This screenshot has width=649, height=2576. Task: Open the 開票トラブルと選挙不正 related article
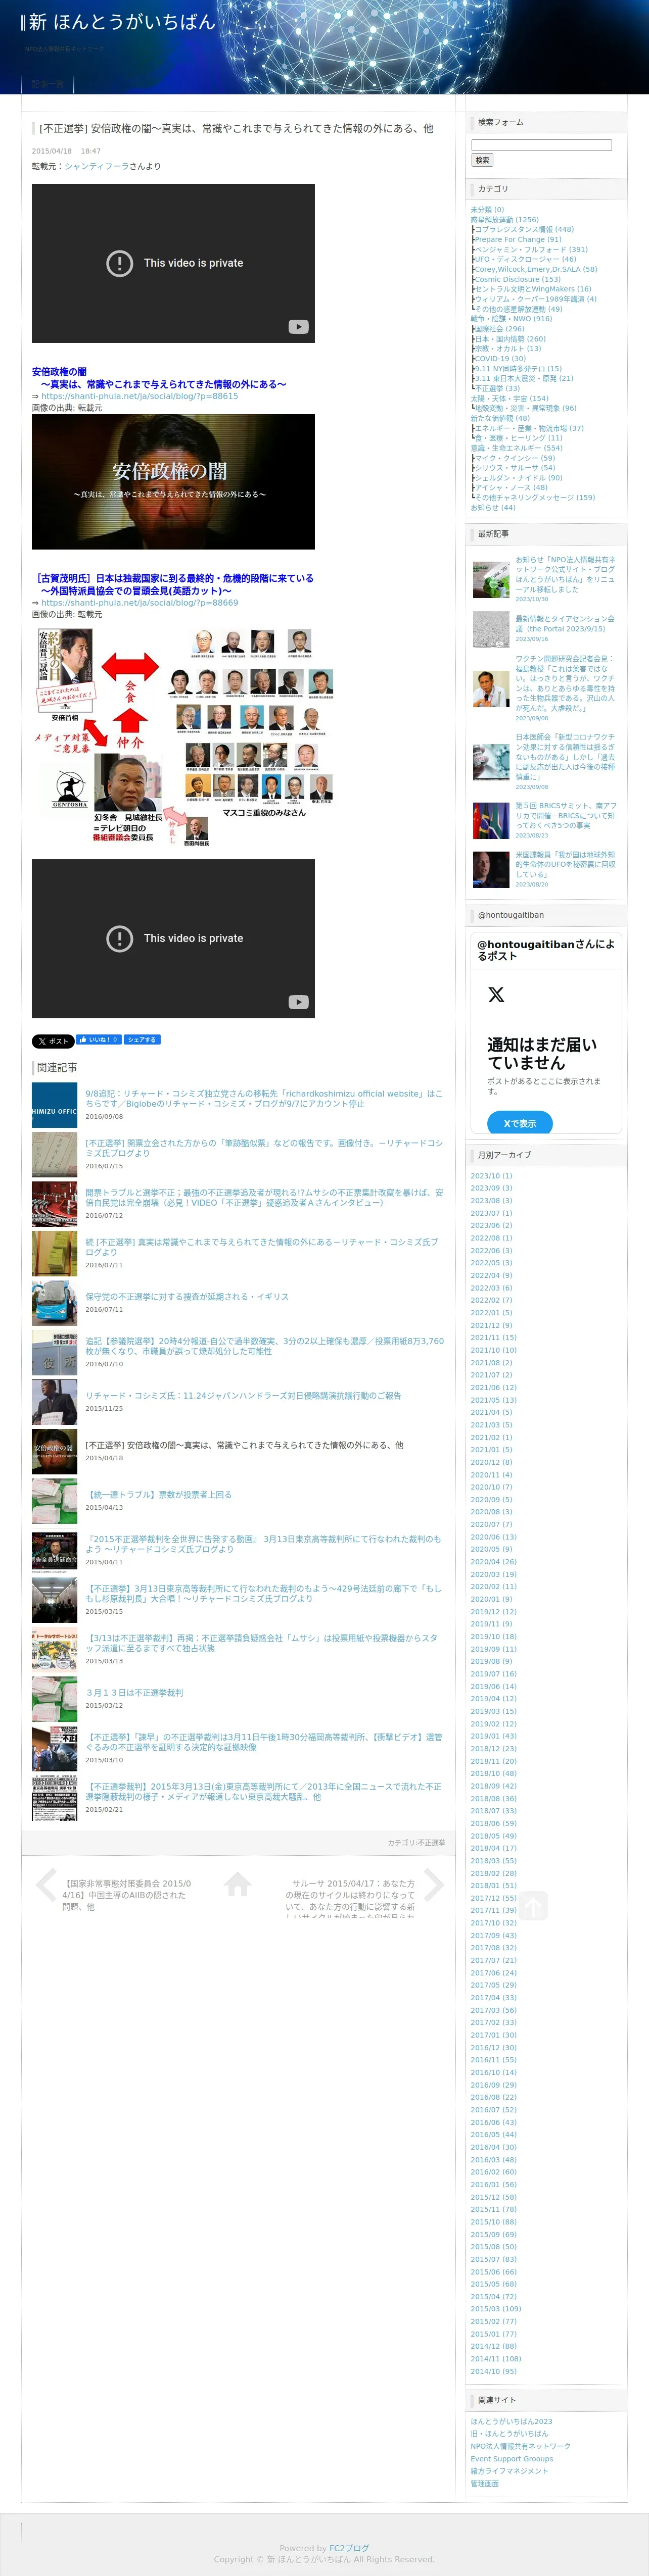coord(264,1197)
